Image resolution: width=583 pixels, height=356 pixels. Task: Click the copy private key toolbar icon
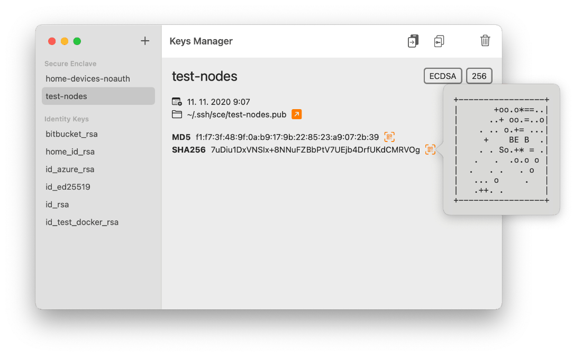pyautogui.click(x=439, y=40)
